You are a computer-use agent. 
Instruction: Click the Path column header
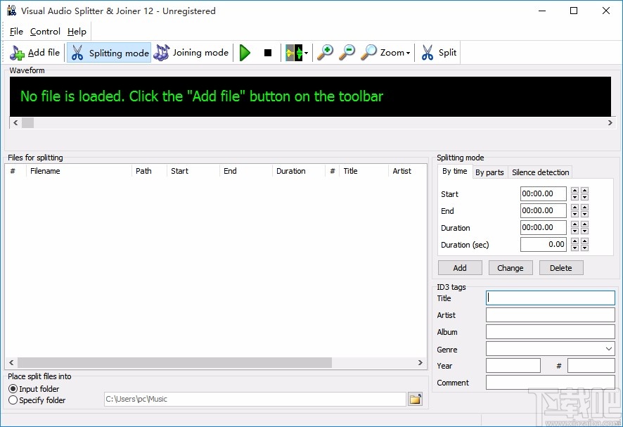pyautogui.click(x=149, y=171)
